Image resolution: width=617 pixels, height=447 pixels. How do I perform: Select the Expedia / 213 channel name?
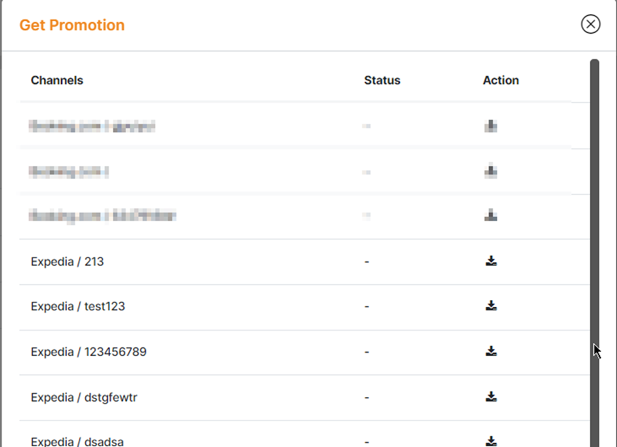click(x=67, y=262)
